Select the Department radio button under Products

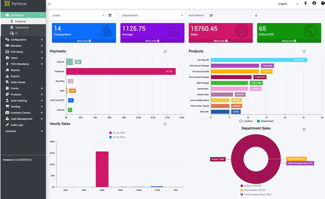[258, 121]
